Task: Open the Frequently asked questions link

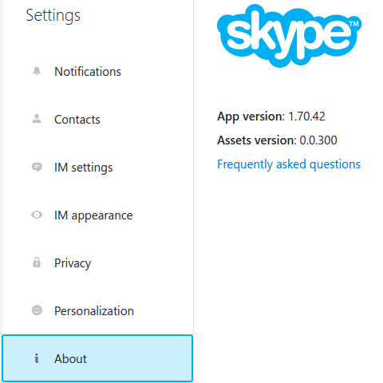Action: (289, 164)
